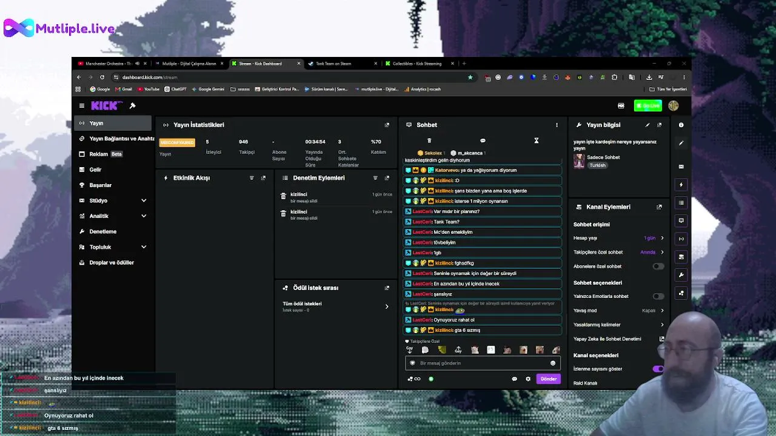The image size is (776, 436).
Task: Expand the Stüdyo sidebar section
Action: point(144,200)
